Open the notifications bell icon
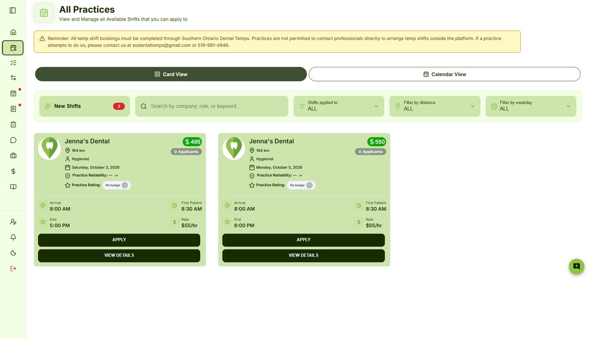This screenshot has height=339, width=589. (13, 237)
